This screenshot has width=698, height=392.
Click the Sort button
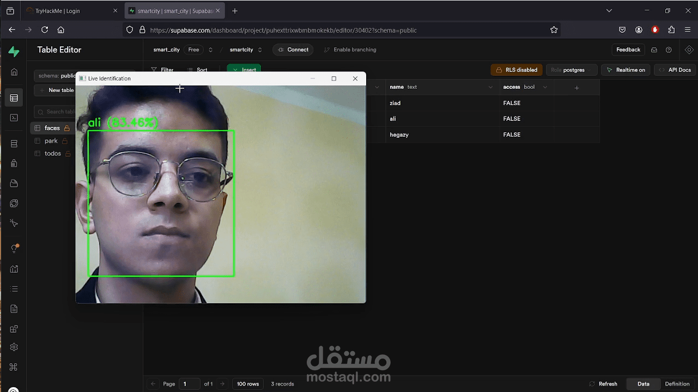click(x=197, y=70)
